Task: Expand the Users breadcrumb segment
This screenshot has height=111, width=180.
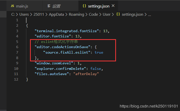Action: [x=24, y=14]
